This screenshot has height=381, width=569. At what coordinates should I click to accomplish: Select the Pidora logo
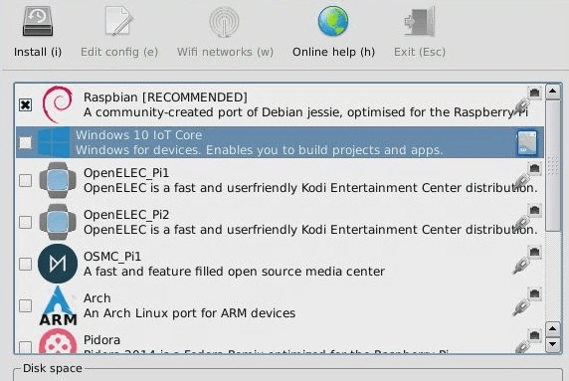pyautogui.click(x=58, y=341)
